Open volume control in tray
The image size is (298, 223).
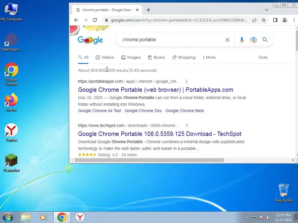pyautogui.click(x=269, y=217)
